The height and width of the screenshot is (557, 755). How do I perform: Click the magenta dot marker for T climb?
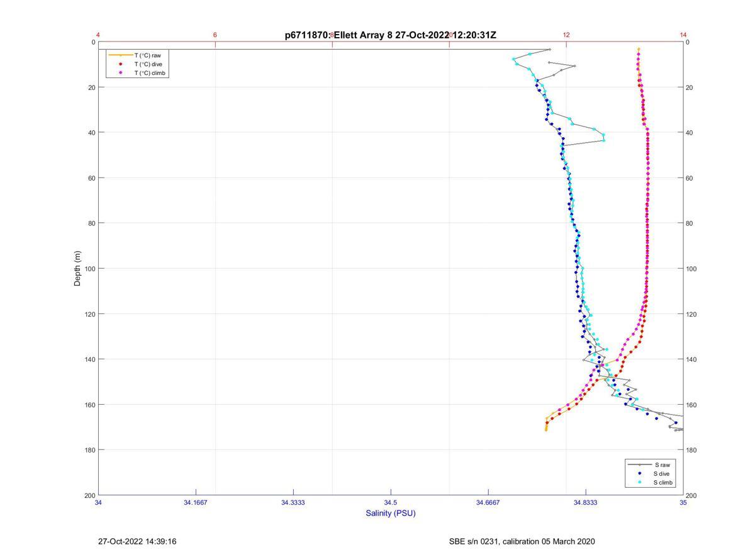pyautogui.click(x=120, y=73)
